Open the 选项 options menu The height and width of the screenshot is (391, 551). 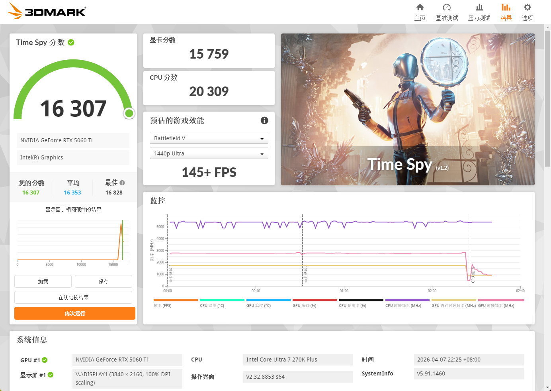click(527, 11)
